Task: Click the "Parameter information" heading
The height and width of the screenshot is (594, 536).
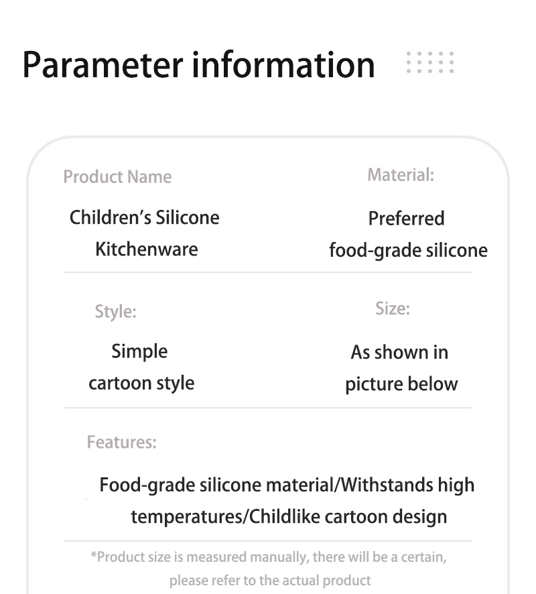Action: click(198, 65)
